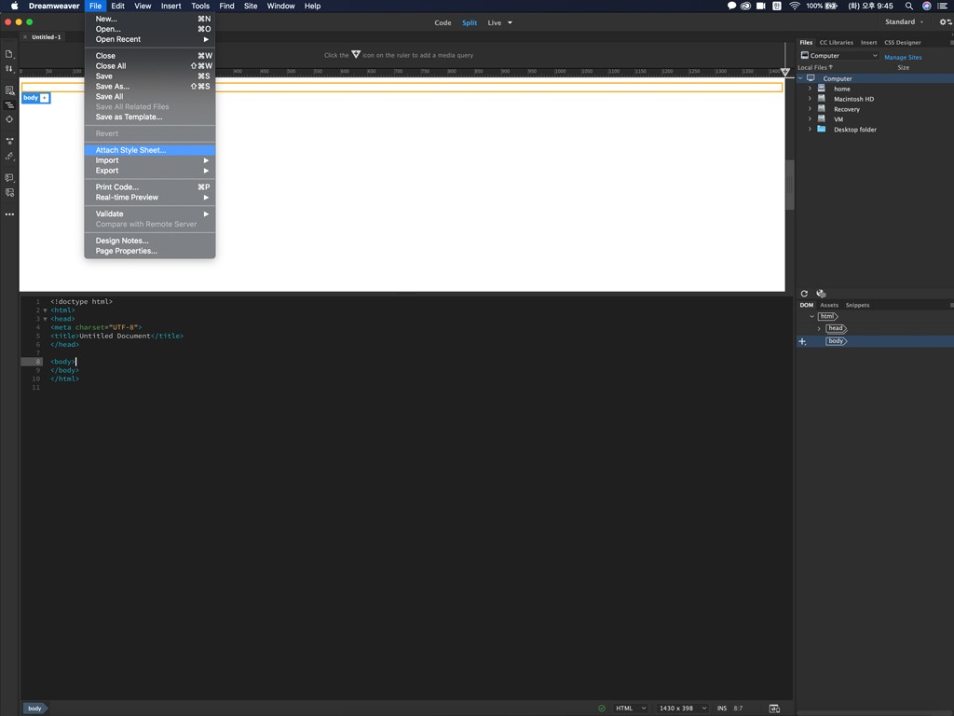Click the Wi-Fi icon in menu bar
Viewport: 954px width, 716px height.
[795, 6]
